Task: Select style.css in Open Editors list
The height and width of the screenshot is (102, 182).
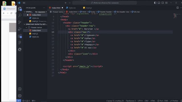Action: [x=35, y=18]
